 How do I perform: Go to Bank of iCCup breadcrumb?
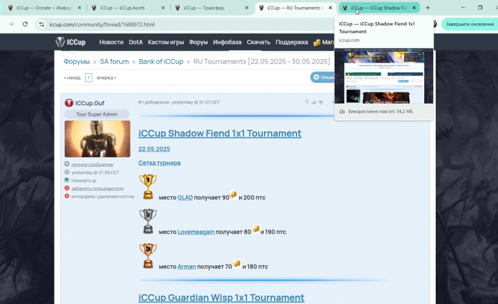(x=161, y=61)
